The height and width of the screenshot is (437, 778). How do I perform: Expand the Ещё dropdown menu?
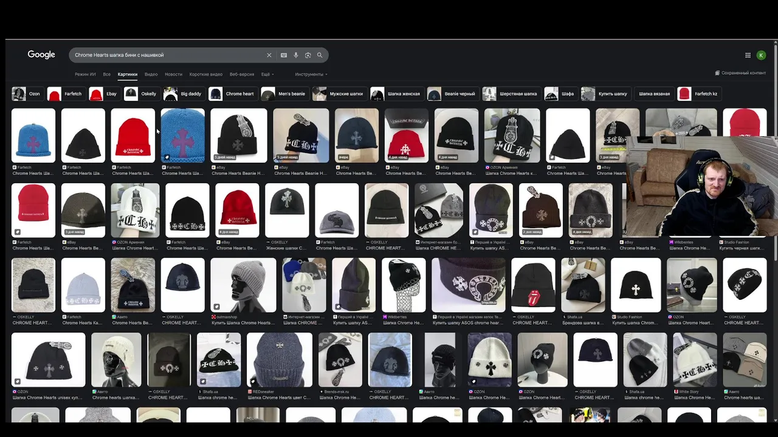pos(267,74)
